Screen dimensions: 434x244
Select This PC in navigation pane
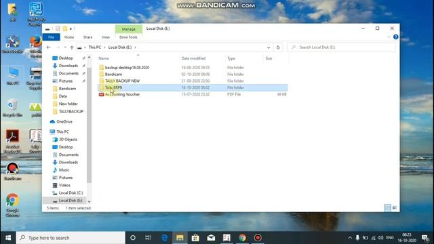pyautogui.click(x=62, y=131)
